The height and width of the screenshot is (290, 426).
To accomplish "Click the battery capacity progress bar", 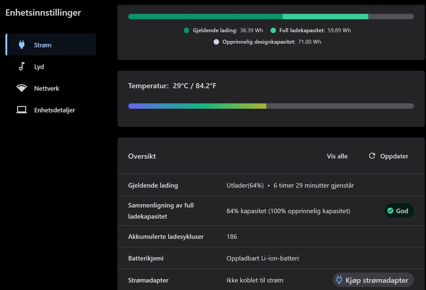I will tap(271, 16).
